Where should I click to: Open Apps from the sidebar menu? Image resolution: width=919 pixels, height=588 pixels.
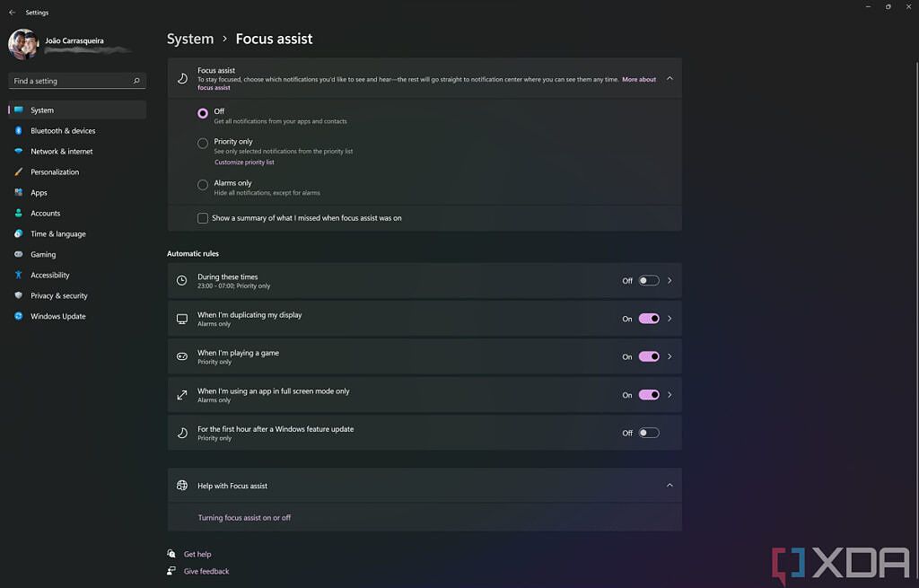point(38,192)
